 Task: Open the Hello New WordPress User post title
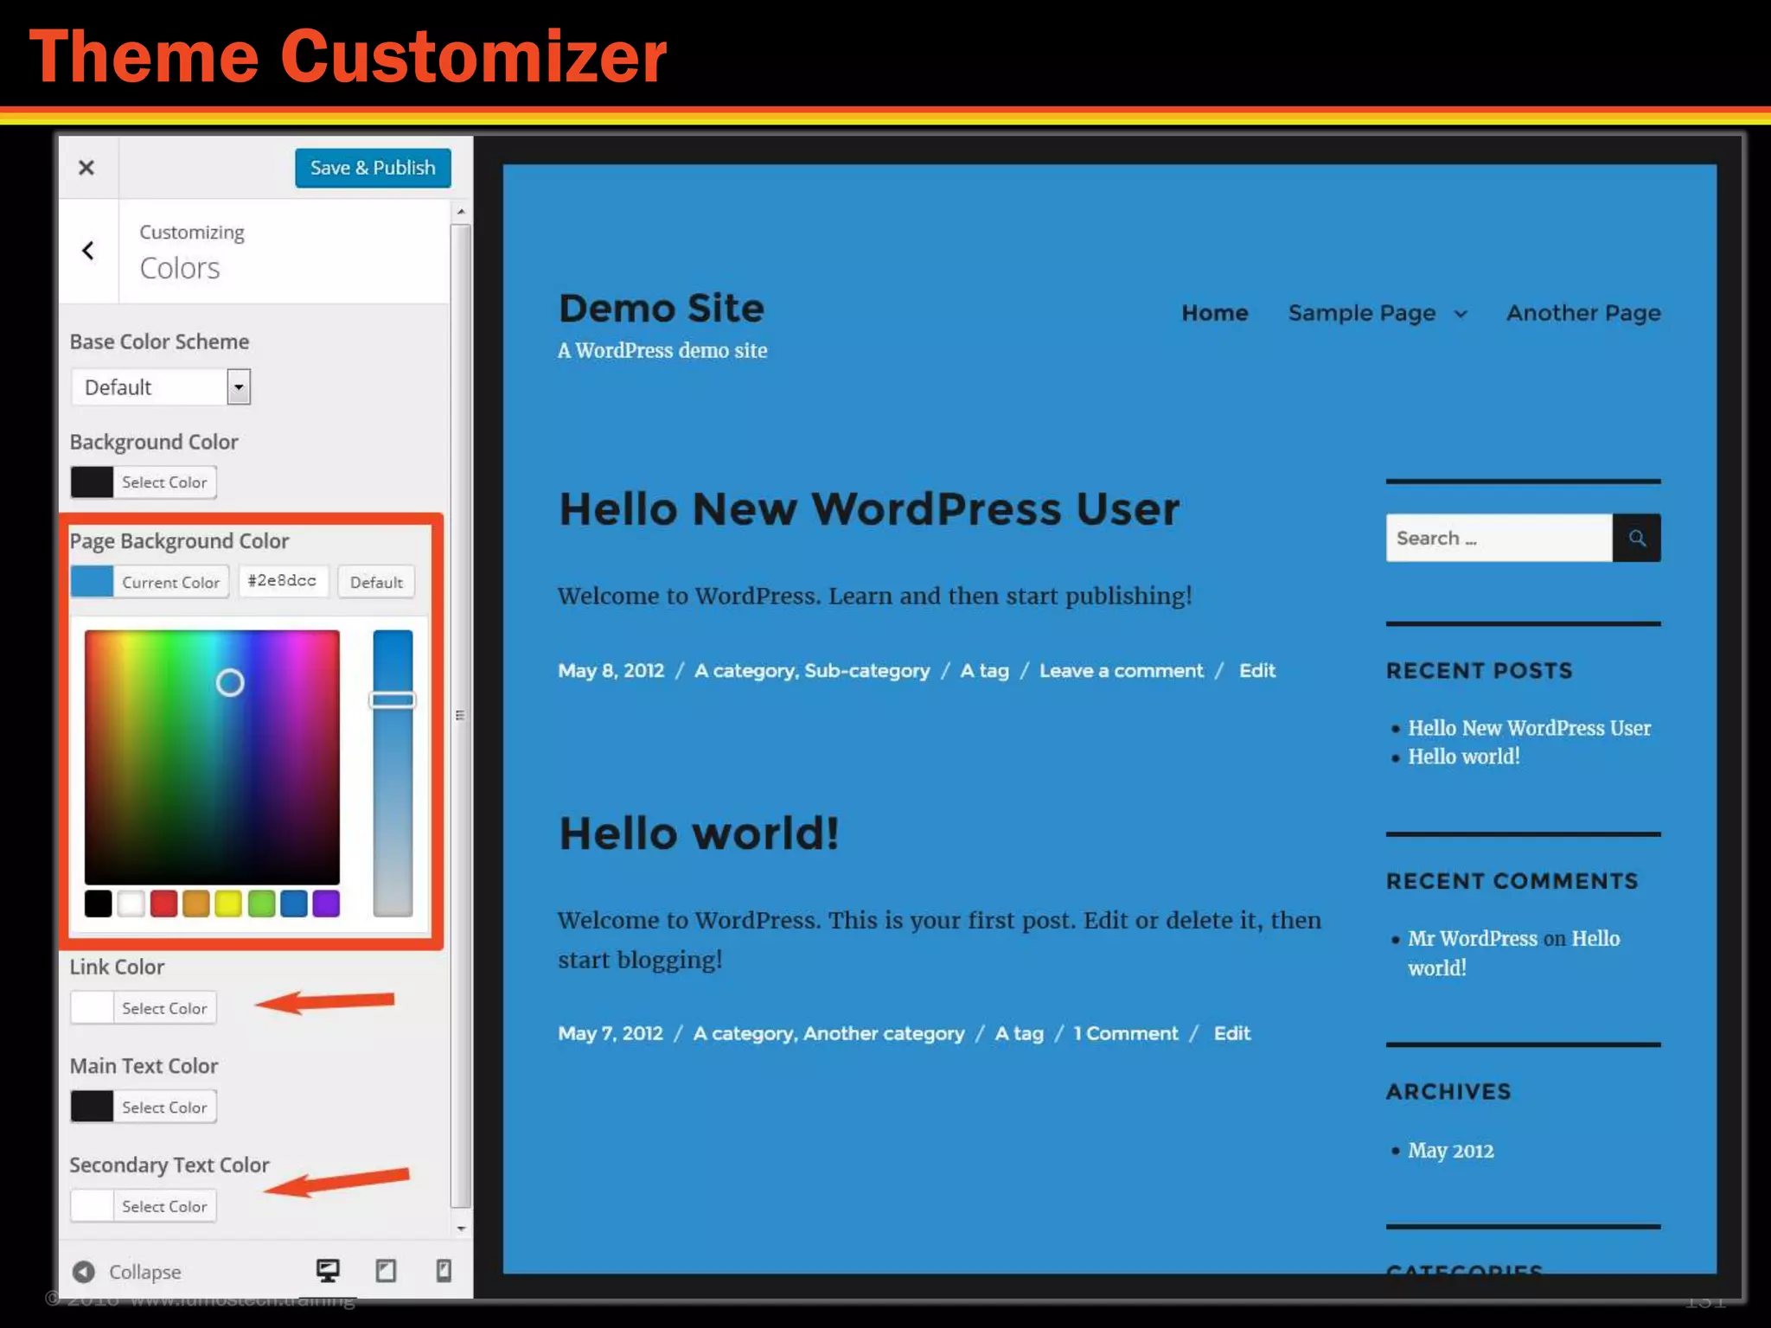coord(869,508)
